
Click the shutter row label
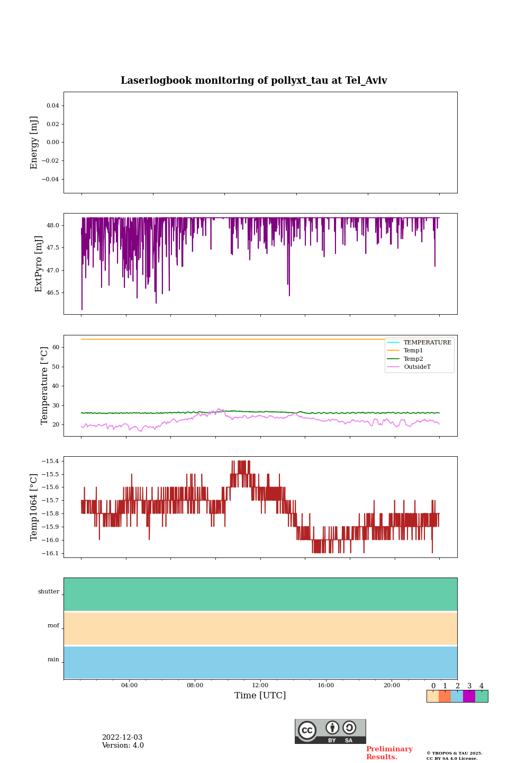tap(49, 592)
